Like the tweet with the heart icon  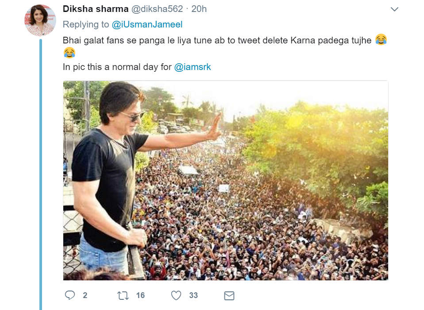tap(176, 295)
